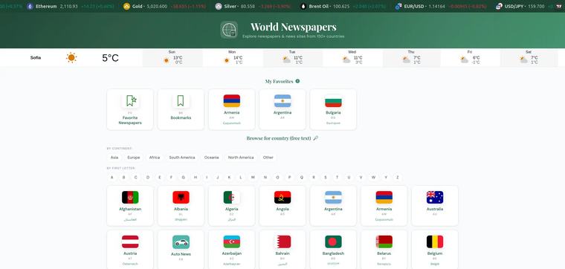Open the Angola flag card
The width and height of the screenshot is (565, 269).
[x=282, y=206]
